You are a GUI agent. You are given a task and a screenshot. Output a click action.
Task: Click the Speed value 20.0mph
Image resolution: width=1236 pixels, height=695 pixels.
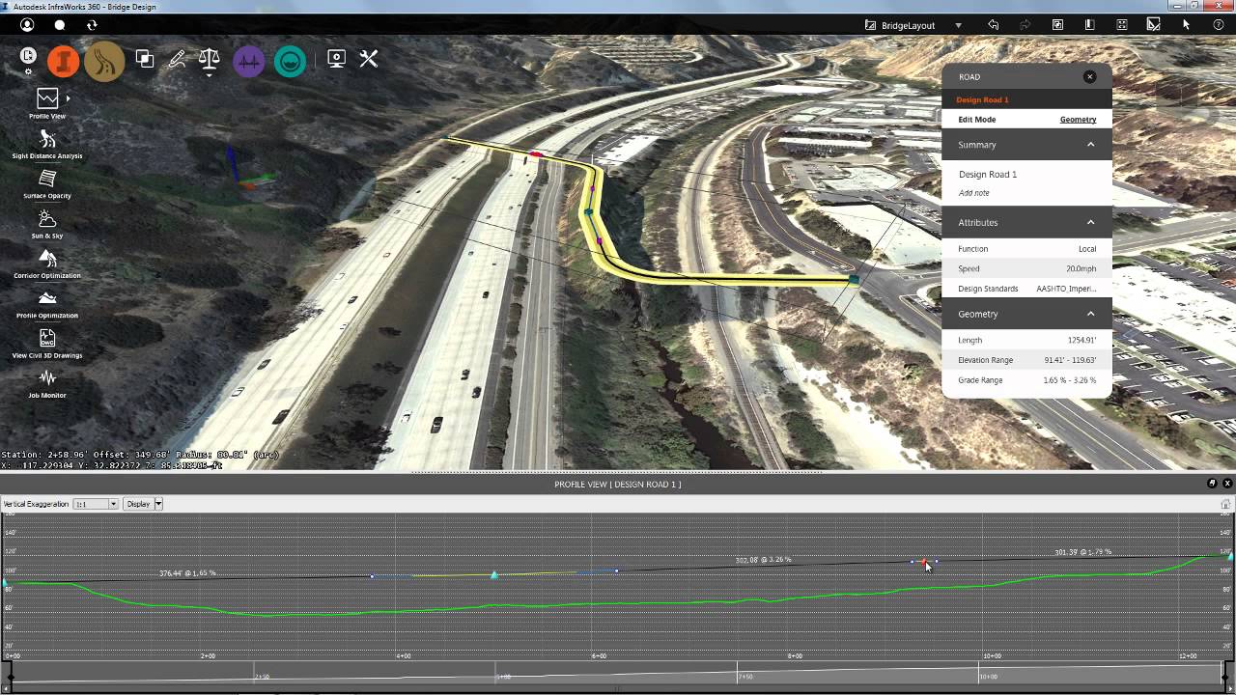click(1081, 269)
